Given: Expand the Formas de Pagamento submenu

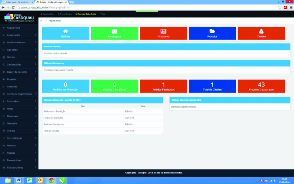Looking at the screenshot, I should 19,94.
